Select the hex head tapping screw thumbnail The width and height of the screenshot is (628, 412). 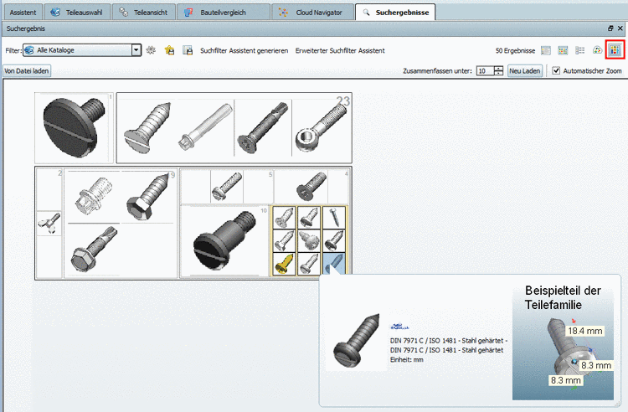point(148,196)
